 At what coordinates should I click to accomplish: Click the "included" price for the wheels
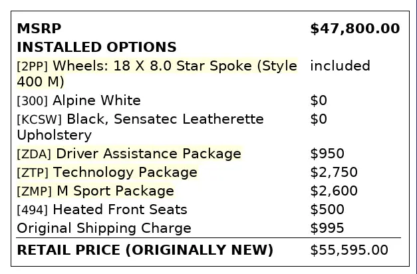pos(340,66)
